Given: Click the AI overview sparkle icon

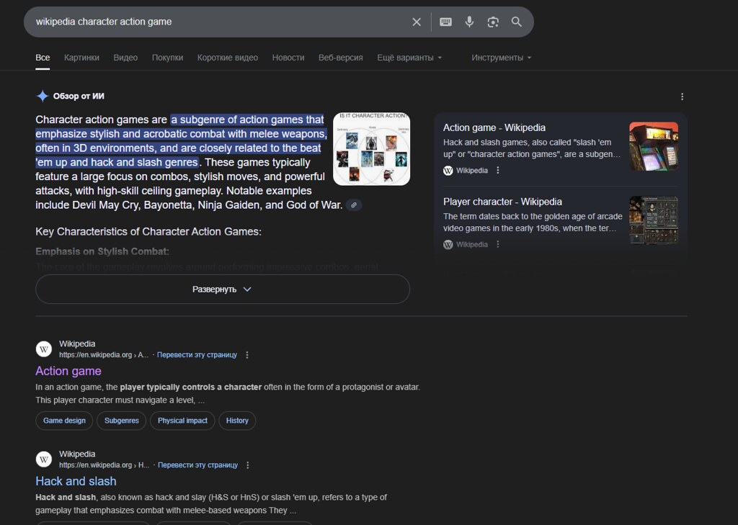Looking at the screenshot, I should pyautogui.click(x=43, y=96).
